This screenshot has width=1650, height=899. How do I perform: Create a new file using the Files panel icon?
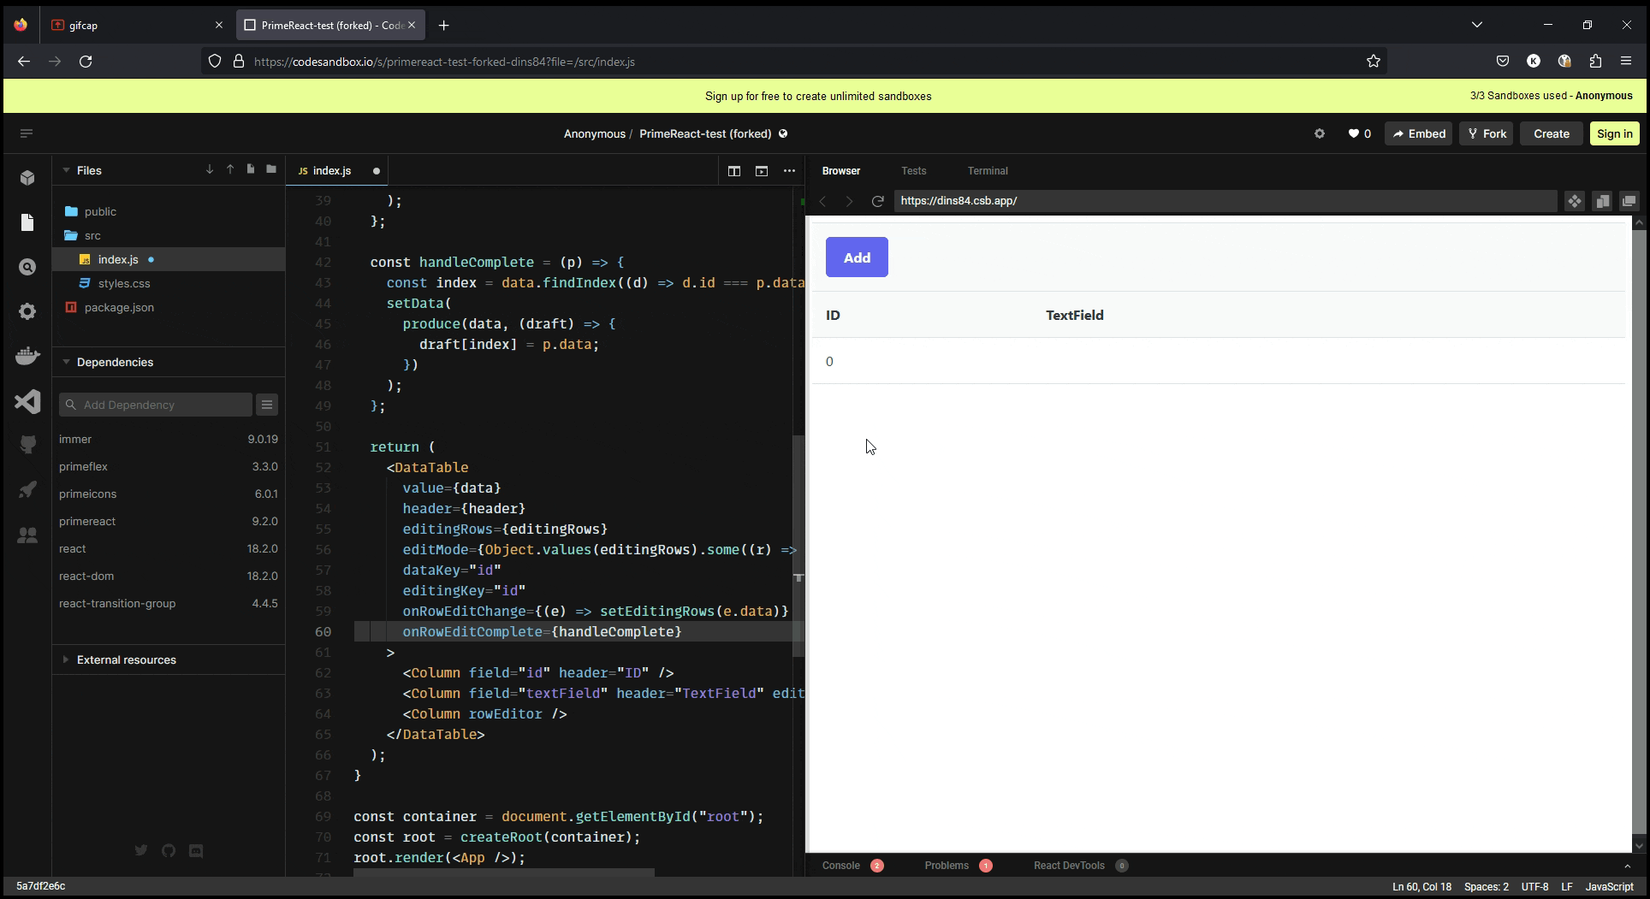(250, 169)
